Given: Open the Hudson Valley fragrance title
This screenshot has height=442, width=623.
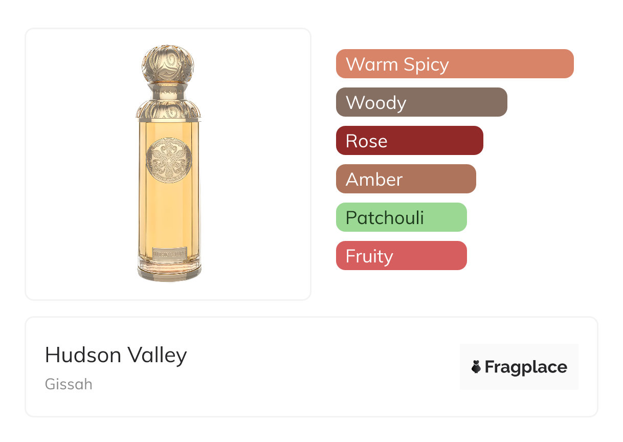Looking at the screenshot, I should pyautogui.click(x=116, y=355).
